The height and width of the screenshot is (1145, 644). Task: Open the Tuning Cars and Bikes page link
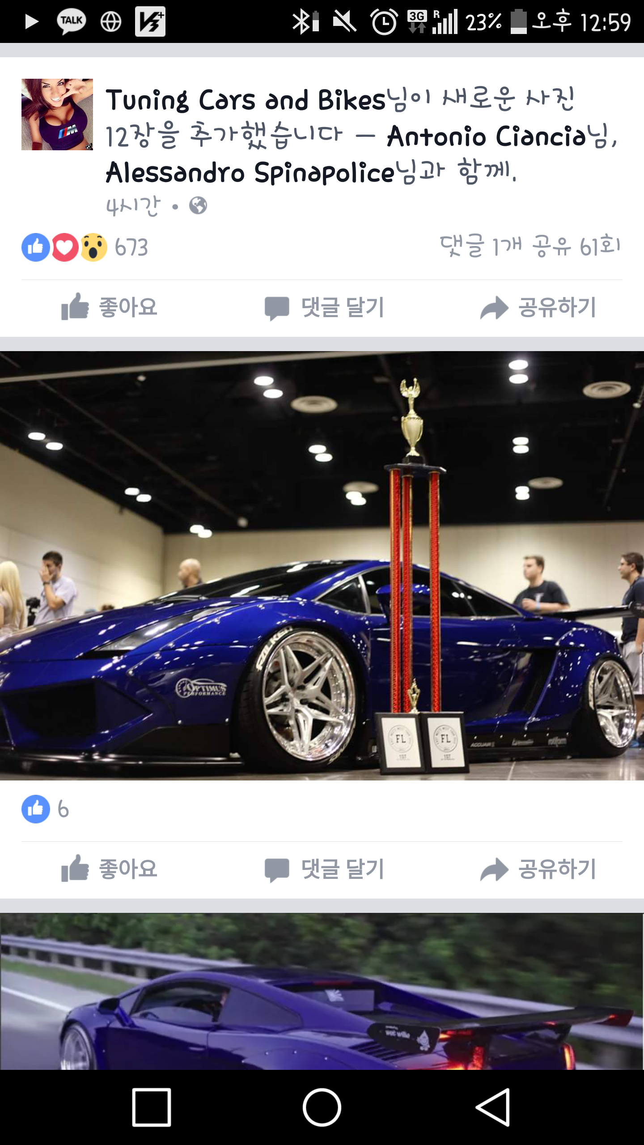[246, 100]
